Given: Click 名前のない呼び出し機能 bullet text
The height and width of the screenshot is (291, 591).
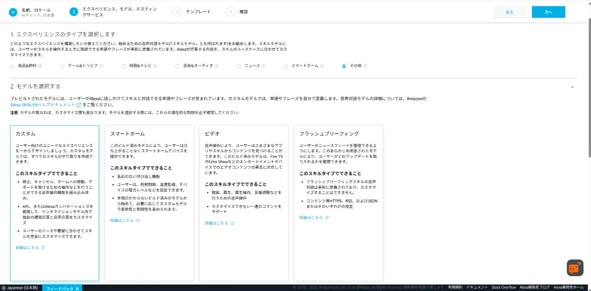Looking at the screenshot, I should point(138,176).
